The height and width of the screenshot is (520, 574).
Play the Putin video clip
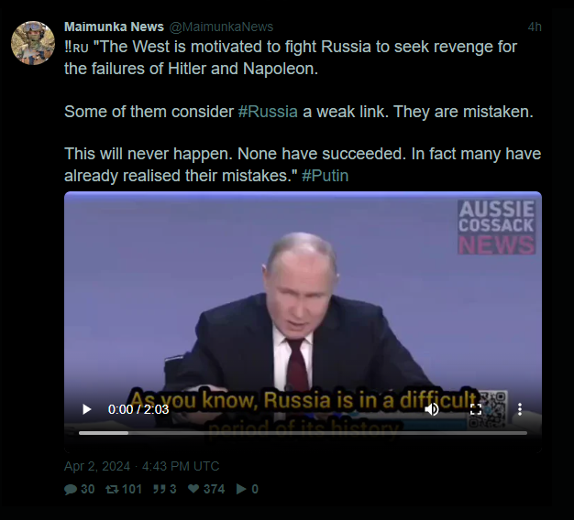point(87,409)
